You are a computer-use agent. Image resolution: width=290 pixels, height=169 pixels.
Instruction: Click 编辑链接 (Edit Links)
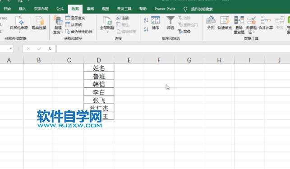(126, 32)
